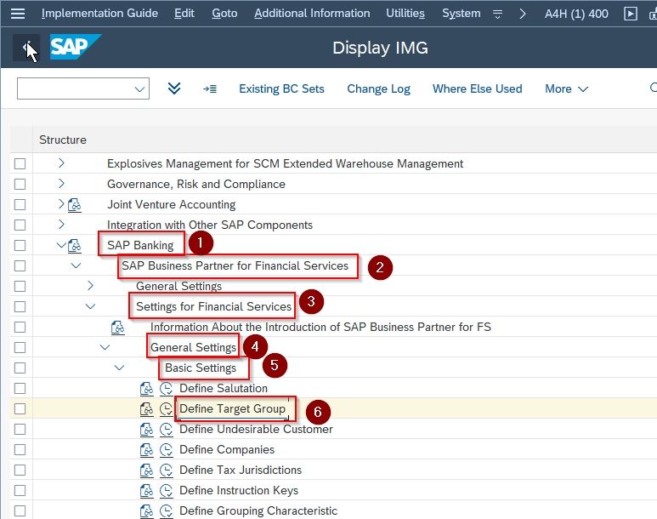Check the Define Target Group row checkbox
The height and width of the screenshot is (519, 657).
point(20,409)
